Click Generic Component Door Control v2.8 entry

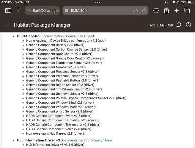coord(59,54)
